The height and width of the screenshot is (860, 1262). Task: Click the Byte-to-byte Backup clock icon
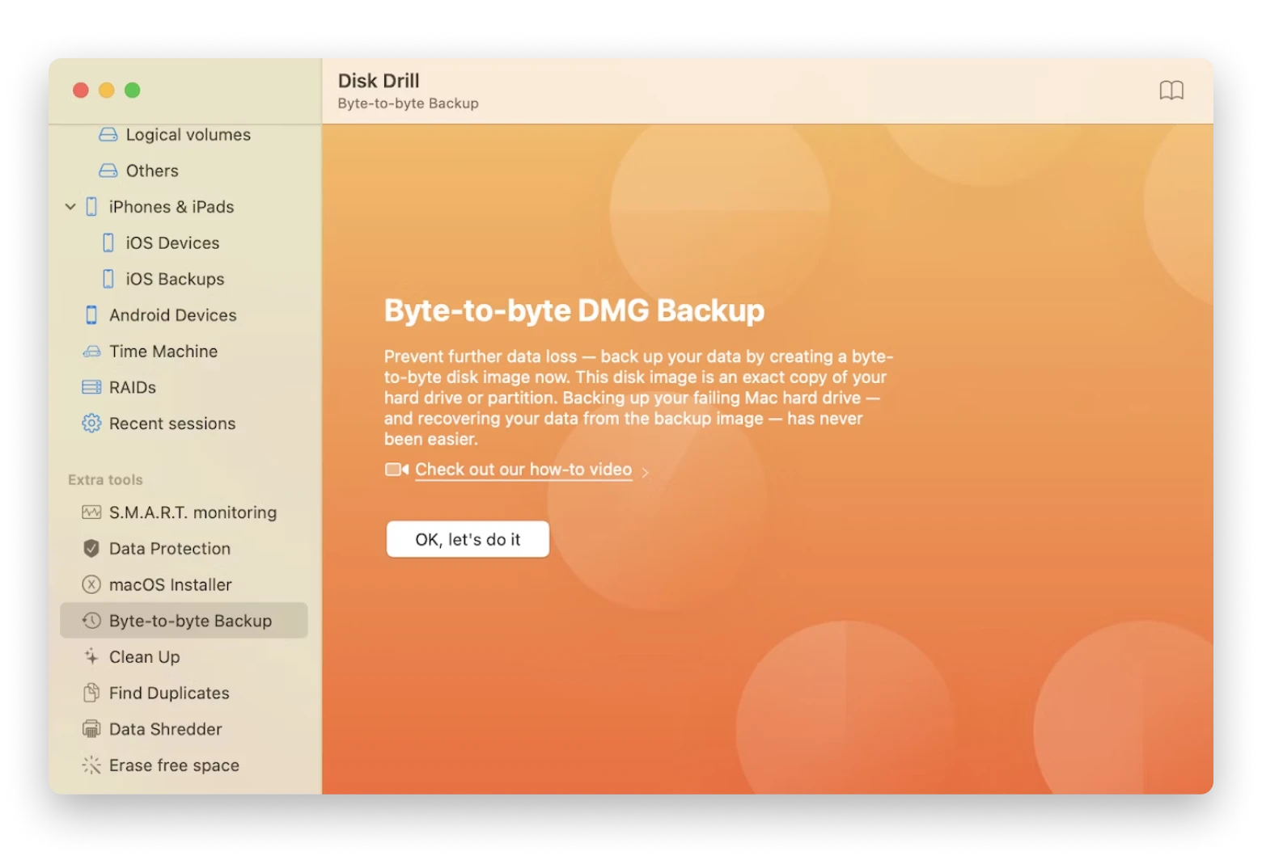91,621
